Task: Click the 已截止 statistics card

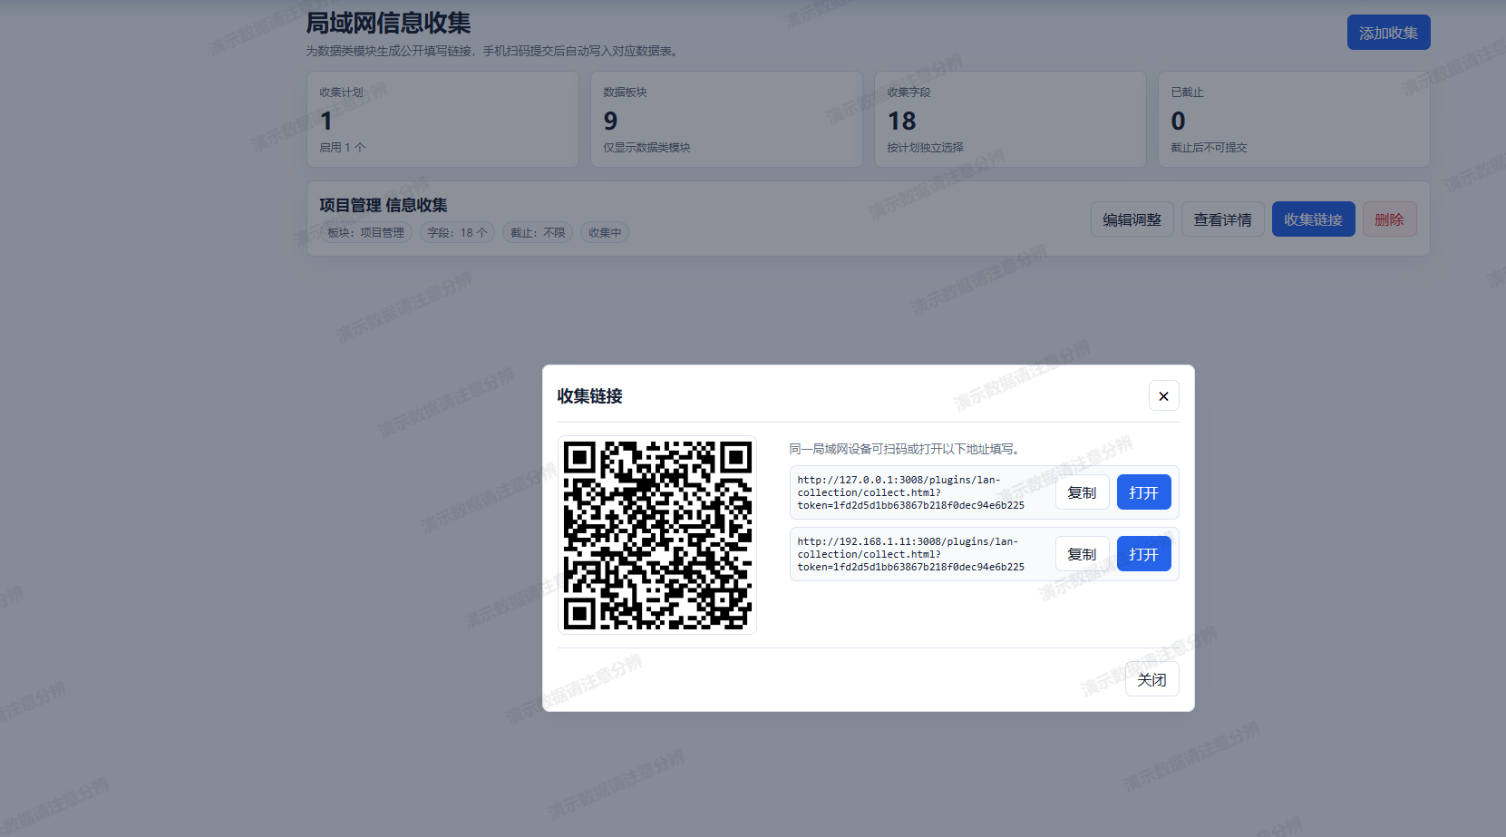Action: [x=1294, y=119]
